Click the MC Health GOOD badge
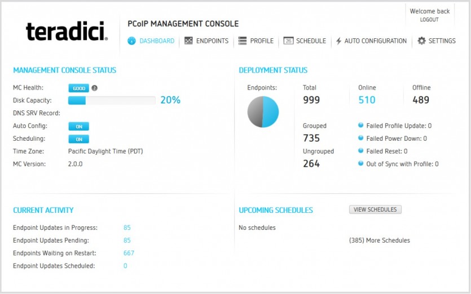The height and width of the screenshot is (294, 471). [x=79, y=88]
